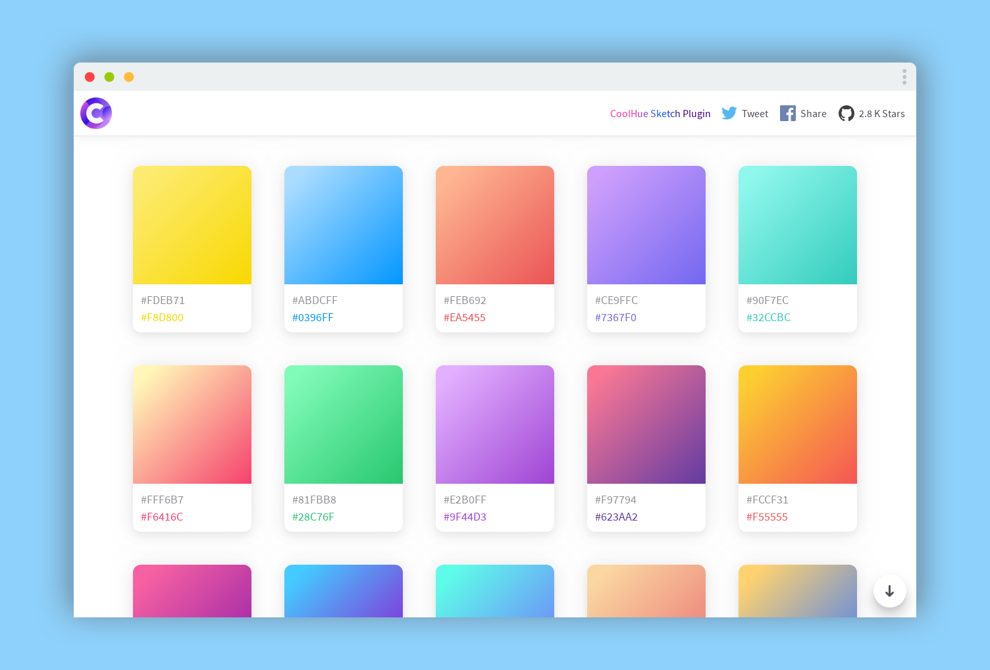Copy the #0396FF hex code

coord(313,317)
